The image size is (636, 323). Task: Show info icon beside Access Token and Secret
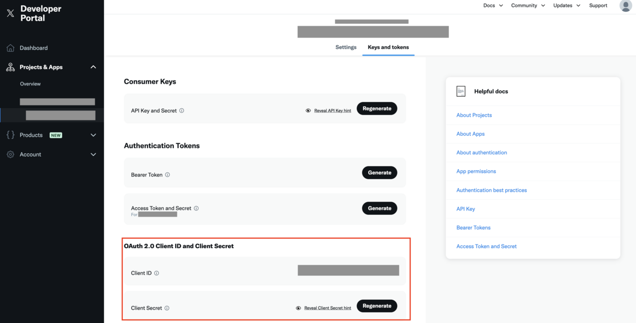(x=196, y=208)
